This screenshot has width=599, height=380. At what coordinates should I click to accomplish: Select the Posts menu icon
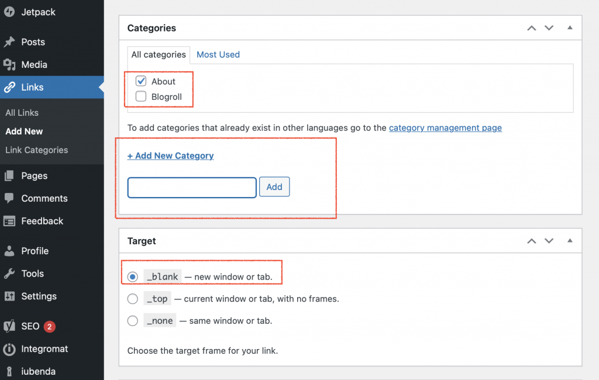point(10,42)
